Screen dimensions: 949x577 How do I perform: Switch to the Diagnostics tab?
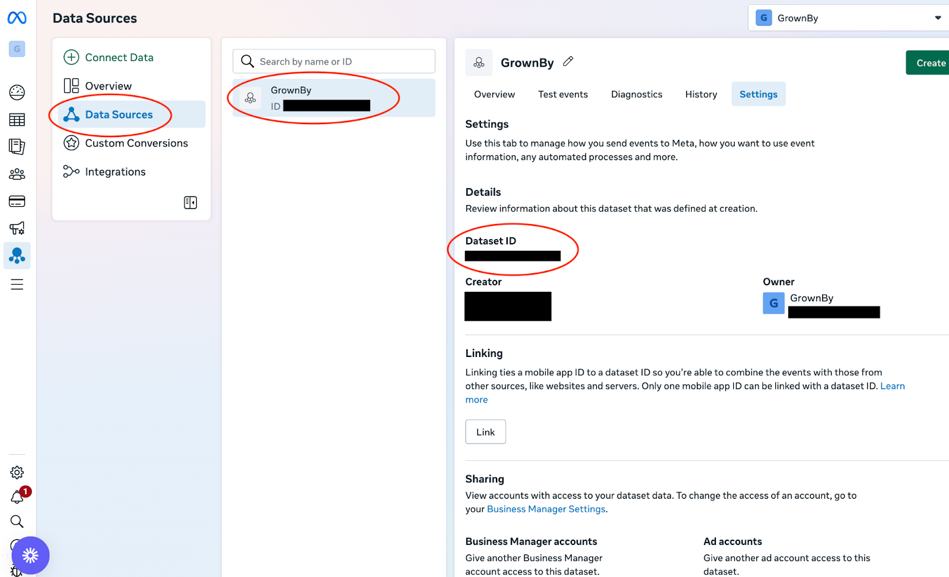[636, 94]
